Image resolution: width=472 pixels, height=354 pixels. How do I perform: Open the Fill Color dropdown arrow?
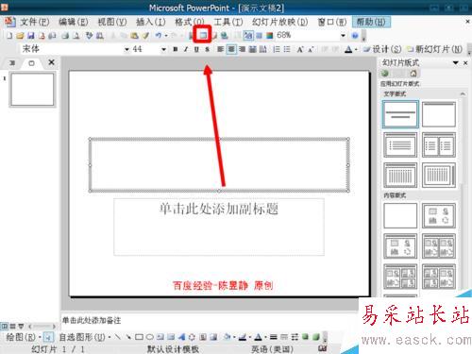click(234, 337)
